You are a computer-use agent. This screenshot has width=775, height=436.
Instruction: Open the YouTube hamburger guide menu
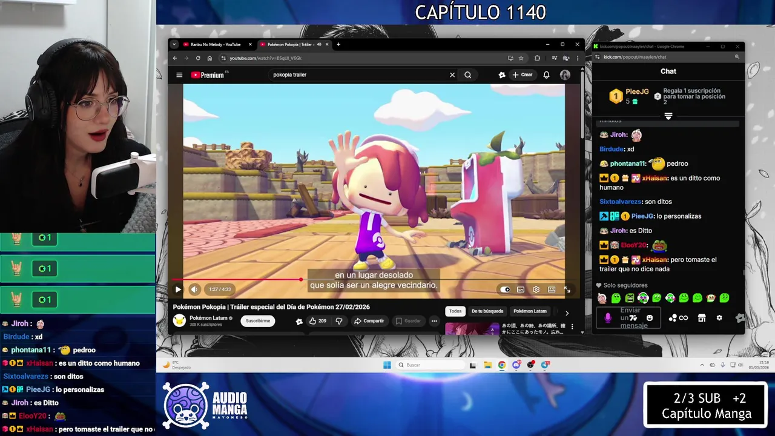click(179, 75)
